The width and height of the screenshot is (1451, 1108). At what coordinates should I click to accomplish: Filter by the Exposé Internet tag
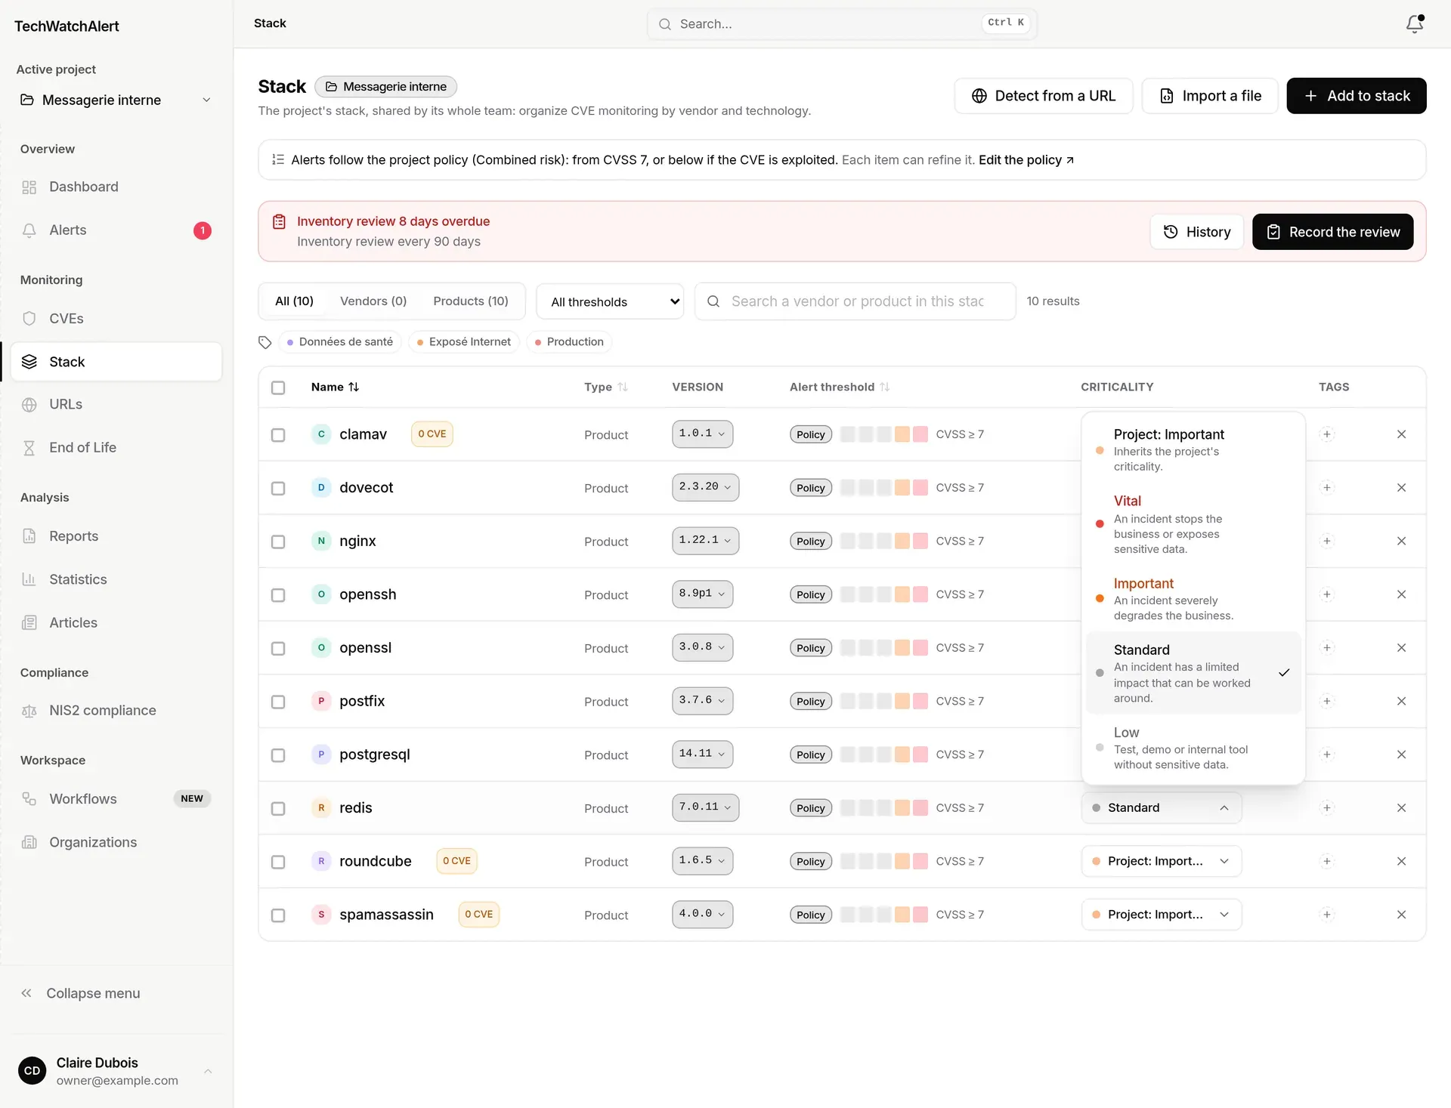463,342
